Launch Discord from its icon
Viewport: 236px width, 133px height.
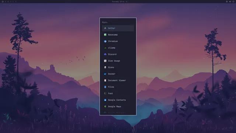(105, 54)
